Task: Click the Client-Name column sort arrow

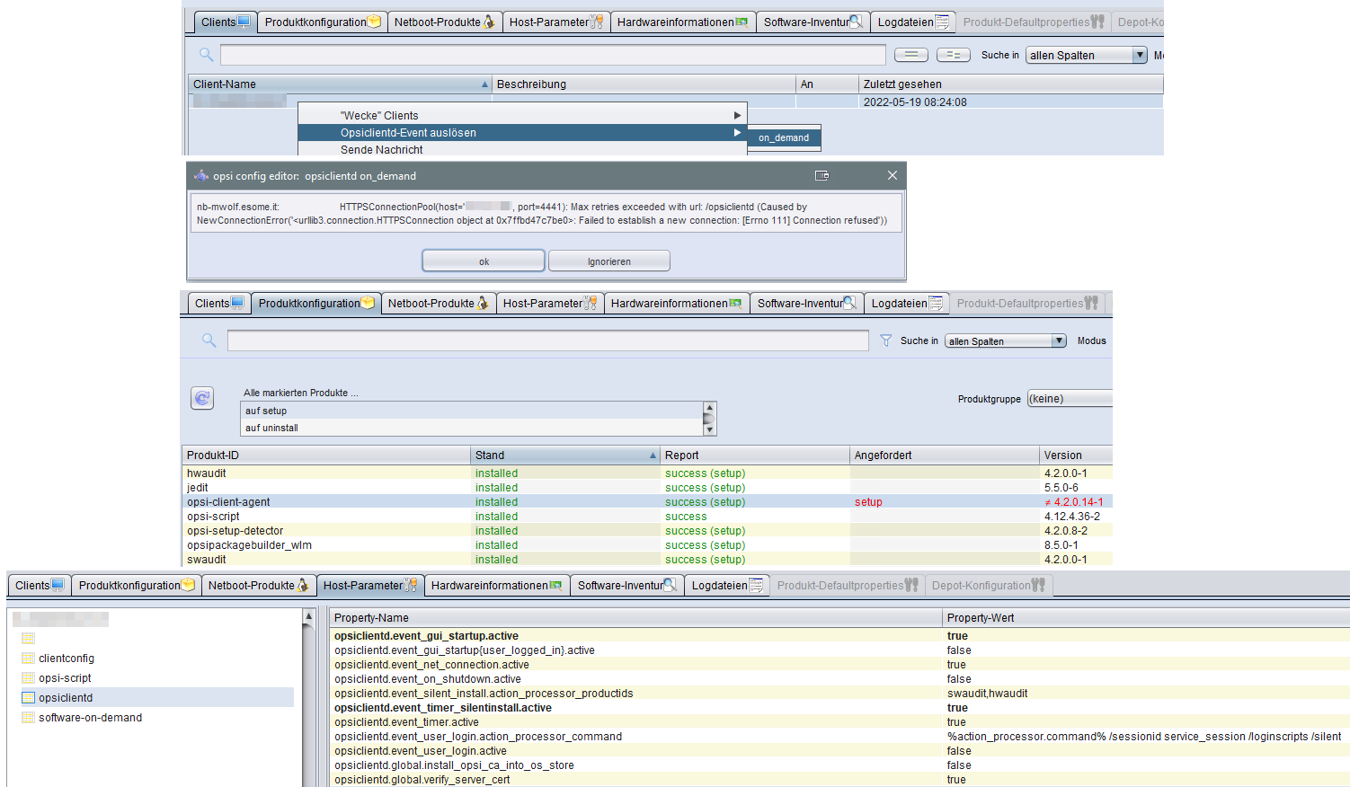Action: [x=484, y=84]
